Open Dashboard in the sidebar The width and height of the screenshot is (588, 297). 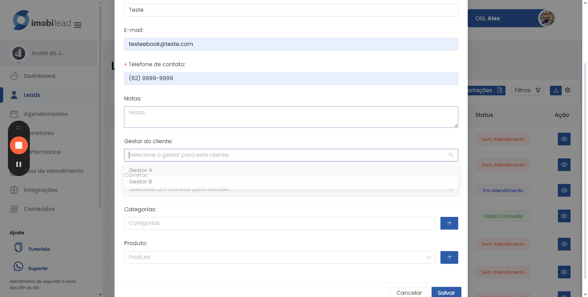coord(39,76)
